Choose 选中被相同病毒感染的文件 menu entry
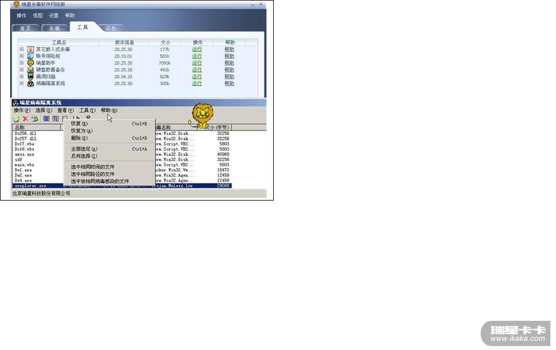Viewport: 556px width, 350px height. 109,181
